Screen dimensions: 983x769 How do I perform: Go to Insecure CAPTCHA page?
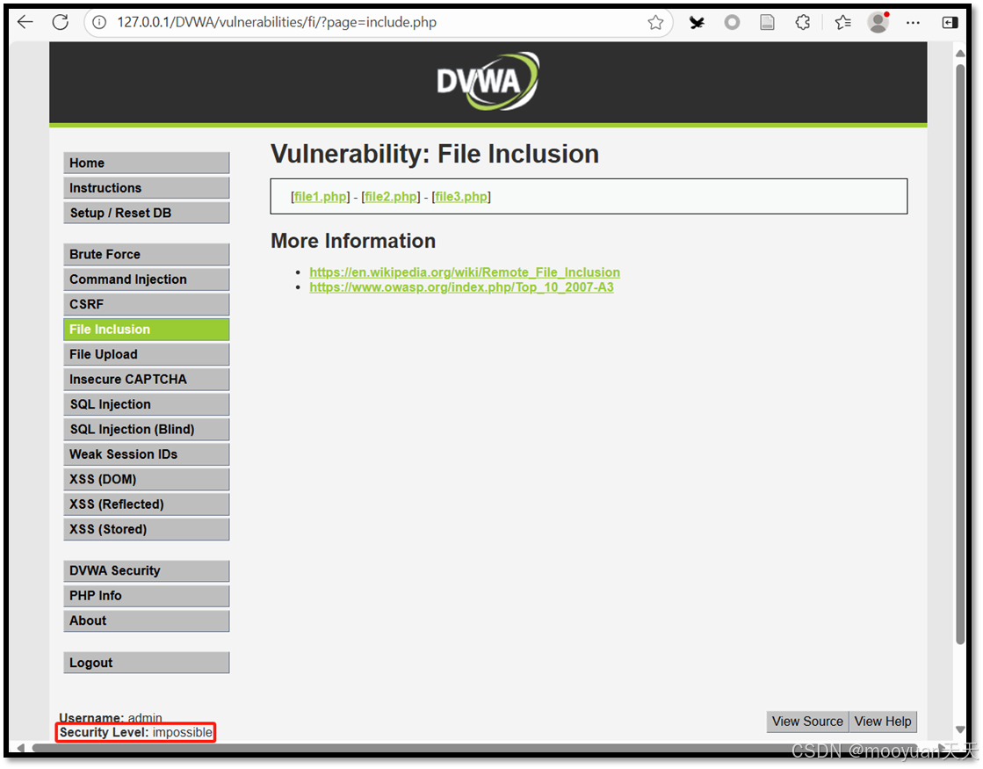tap(146, 380)
